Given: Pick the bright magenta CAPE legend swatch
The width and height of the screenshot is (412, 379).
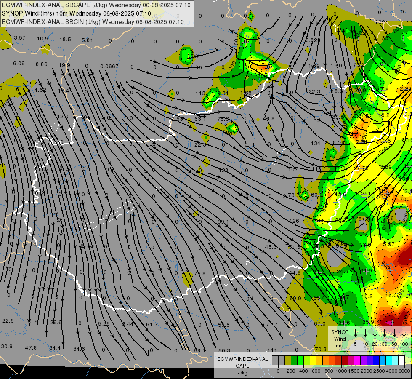Looking at the screenshot, I should 357,360.
